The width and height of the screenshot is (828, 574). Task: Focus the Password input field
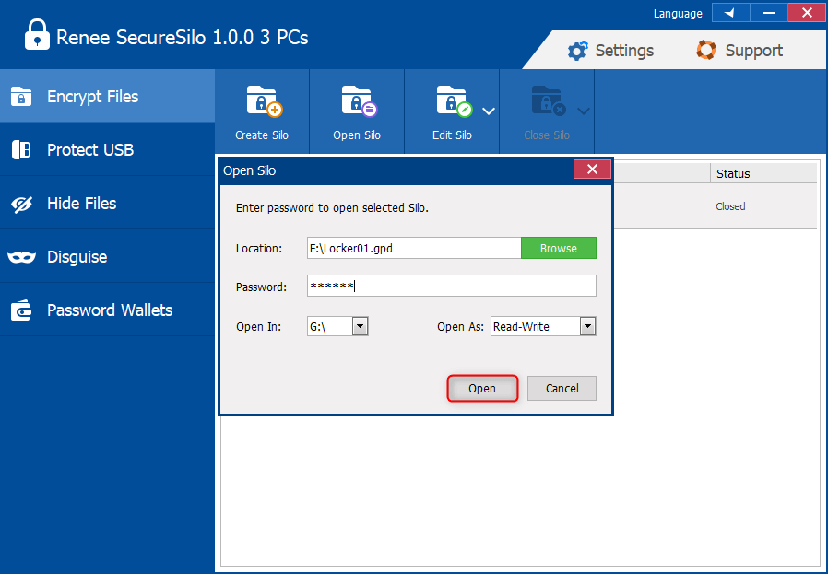click(452, 286)
